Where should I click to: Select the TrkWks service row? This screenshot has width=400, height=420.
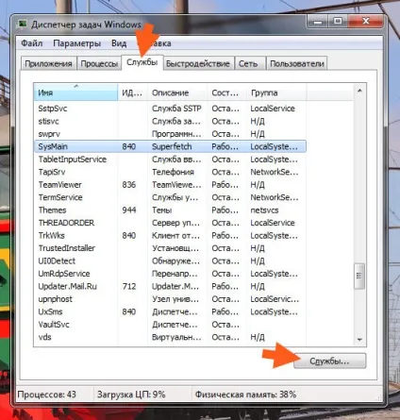coord(170,236)
